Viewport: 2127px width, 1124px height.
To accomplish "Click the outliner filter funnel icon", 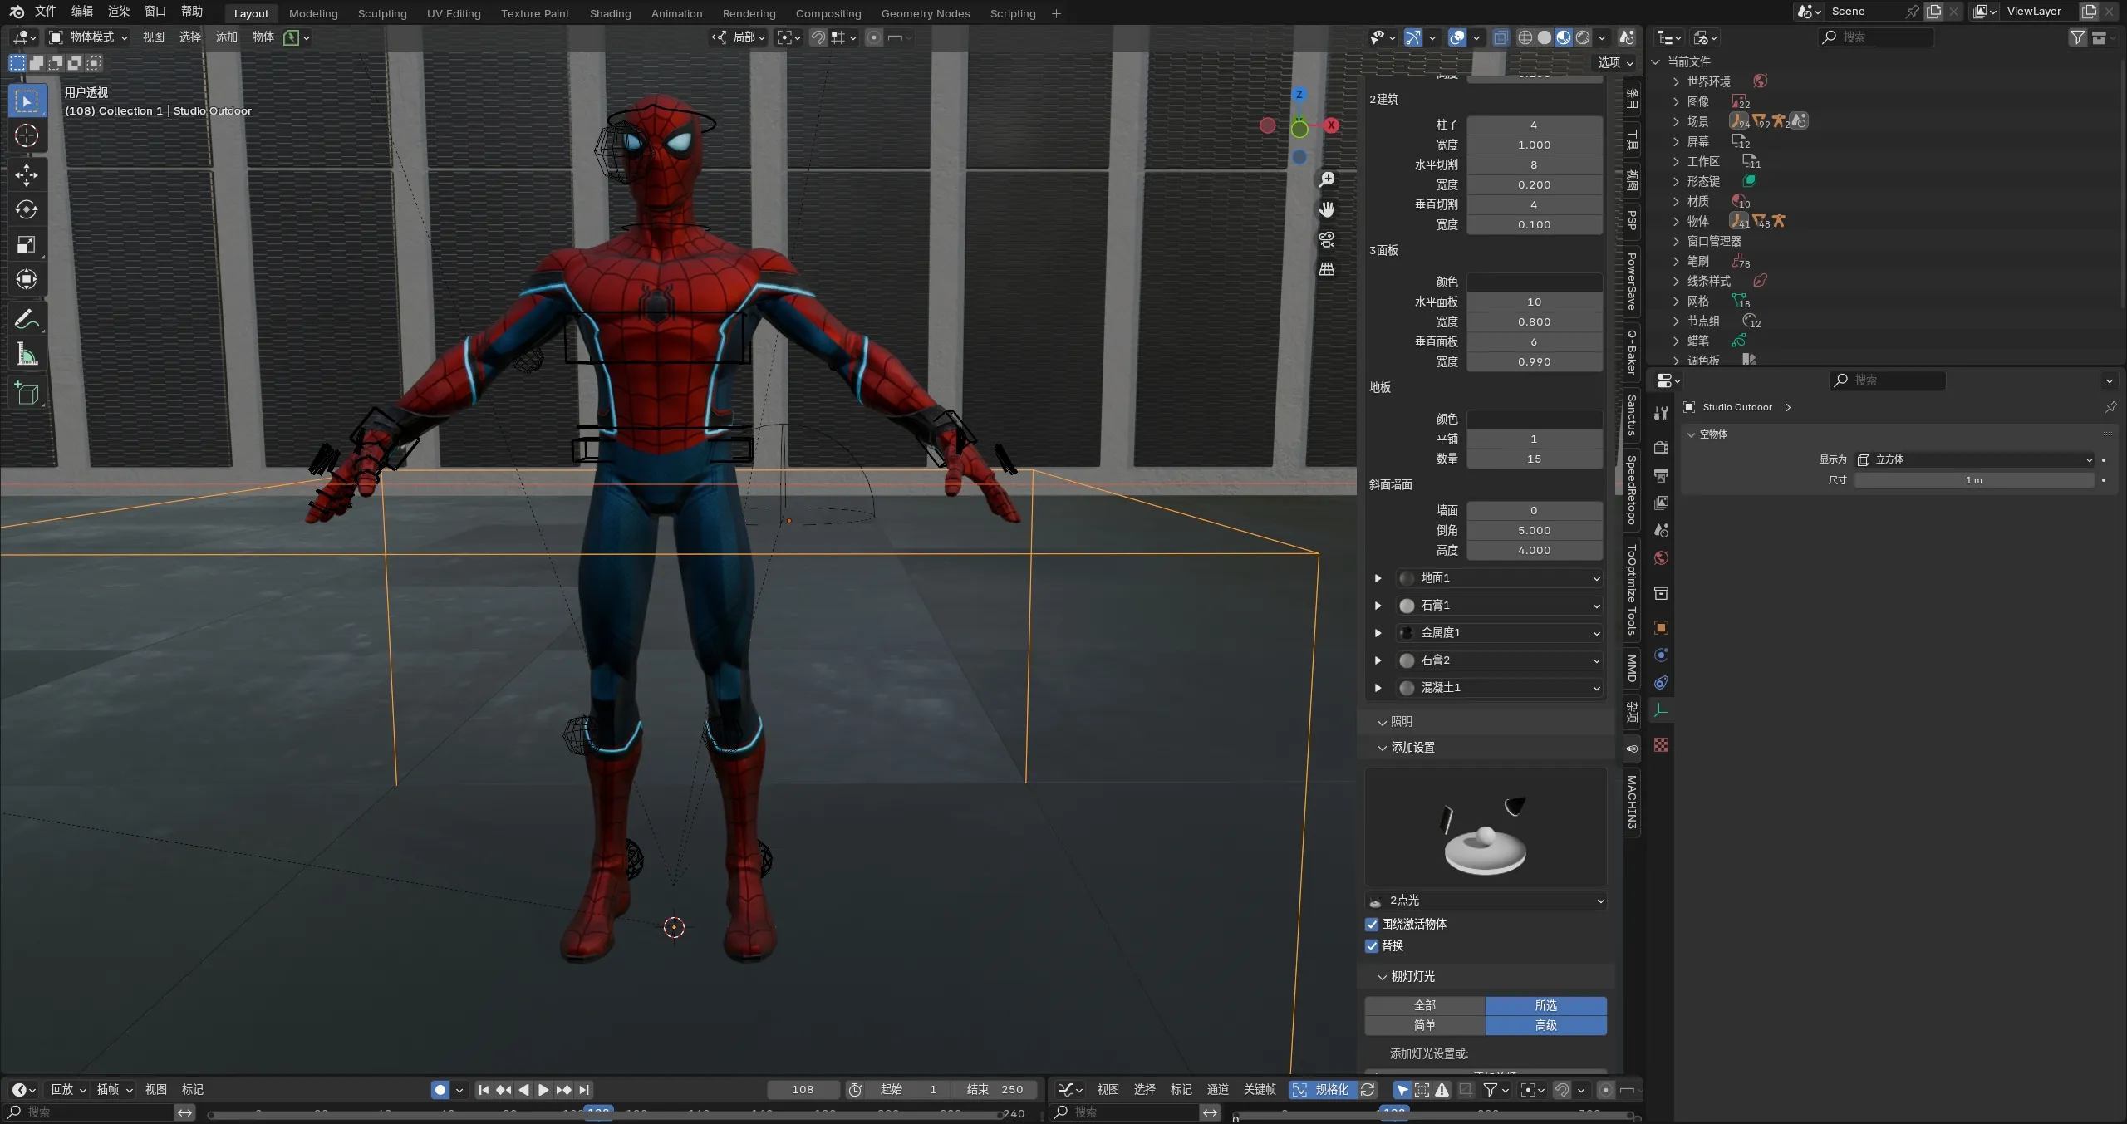I will [2077, 37].
